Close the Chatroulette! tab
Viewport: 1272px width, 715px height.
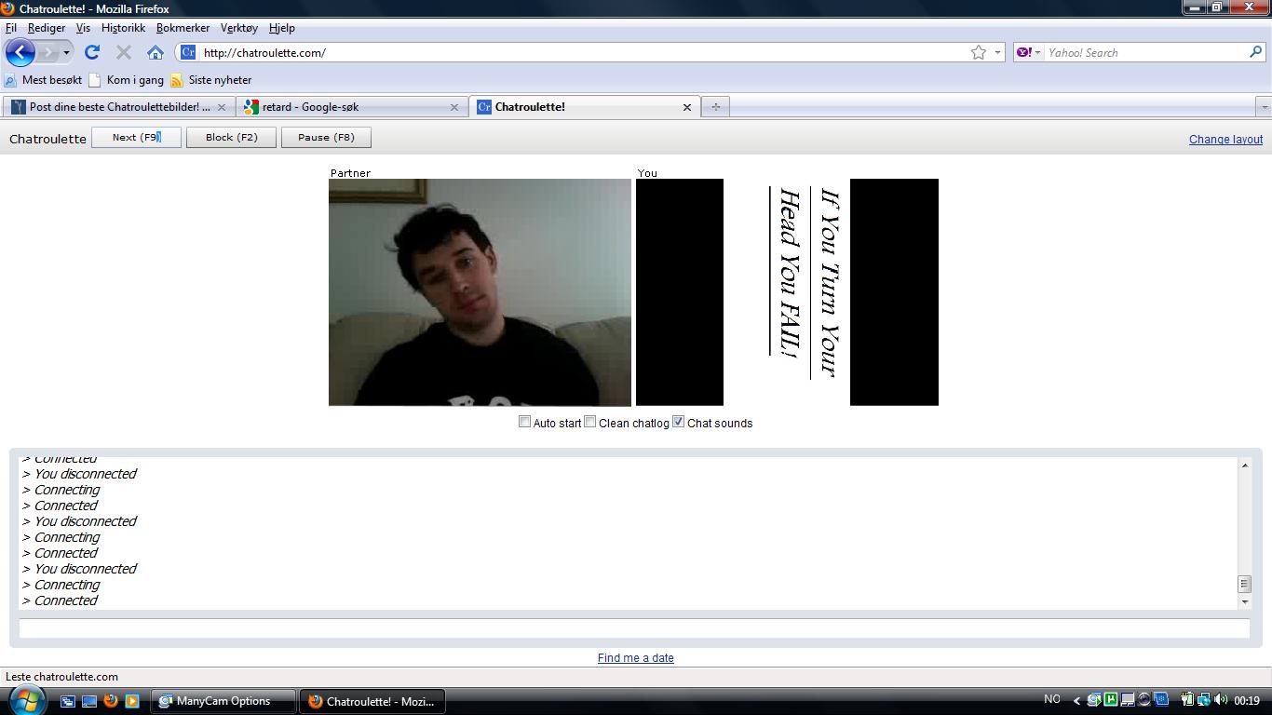pos(687,107)
